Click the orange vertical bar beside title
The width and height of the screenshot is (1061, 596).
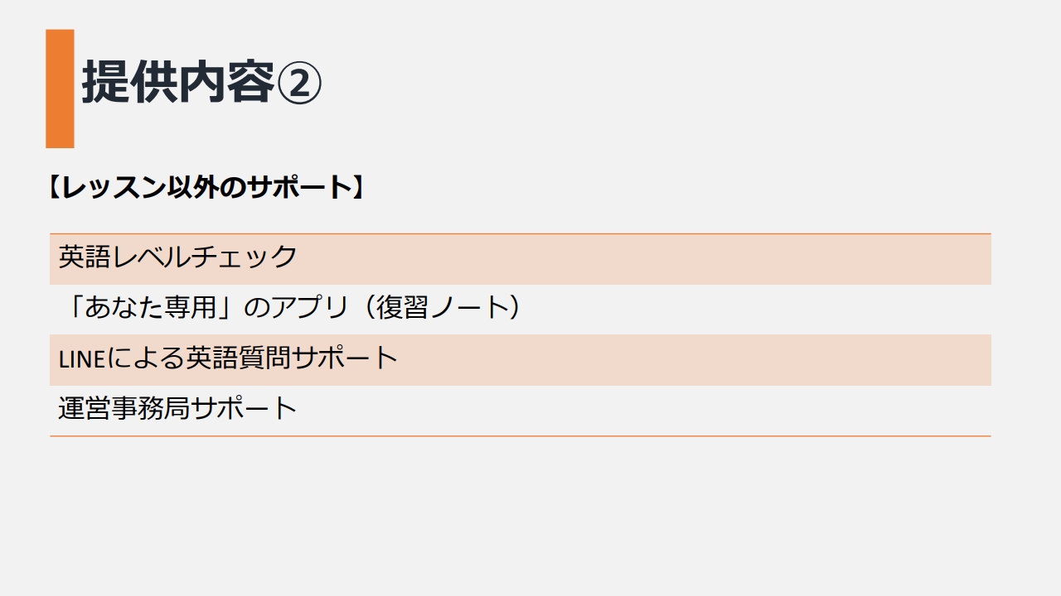[60, 89]
